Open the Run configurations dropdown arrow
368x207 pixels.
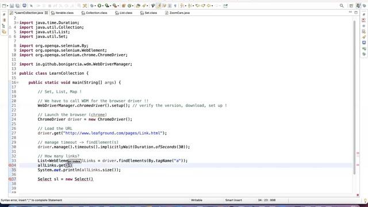click(103, 6)
